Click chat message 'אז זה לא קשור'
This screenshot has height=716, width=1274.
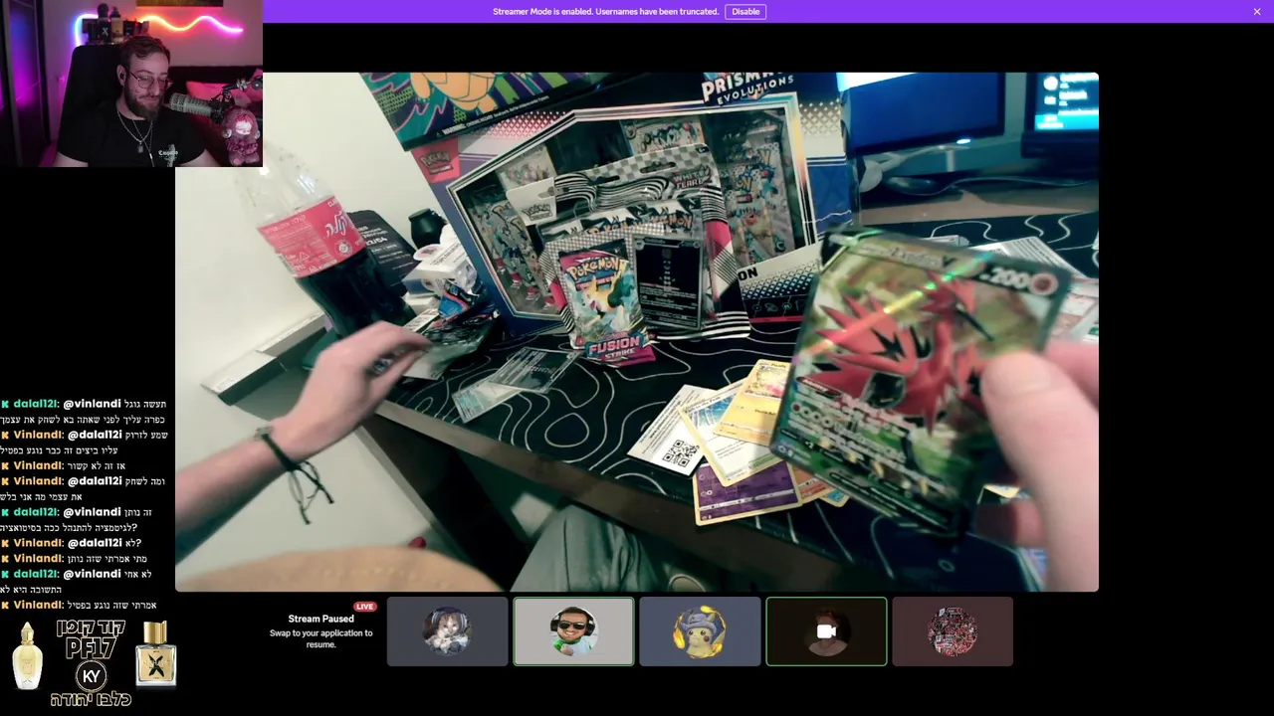97,465
